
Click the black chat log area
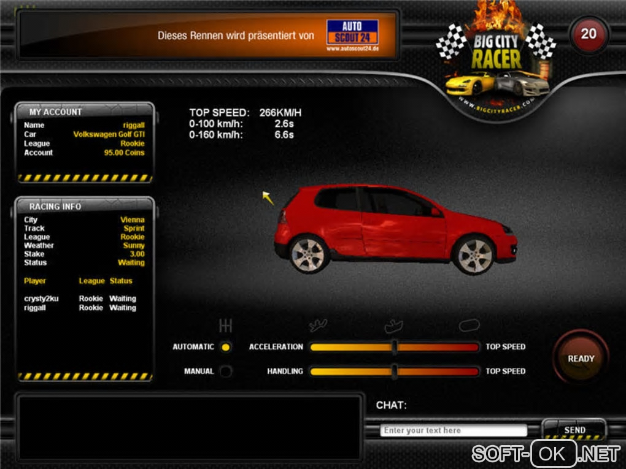[189, 427]
